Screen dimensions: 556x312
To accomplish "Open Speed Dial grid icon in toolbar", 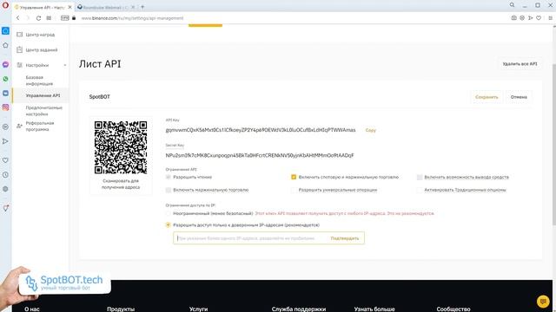I will 49,18.
